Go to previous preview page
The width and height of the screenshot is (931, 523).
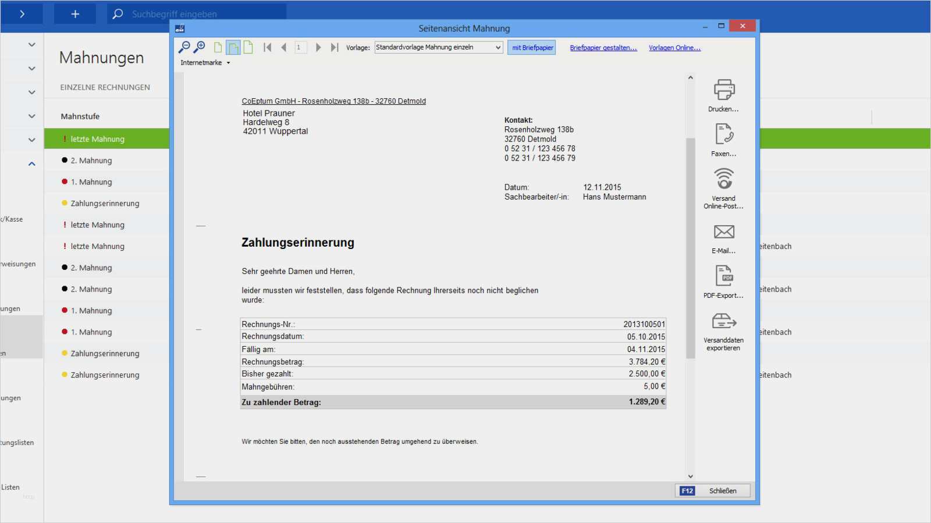pos(284,48)
